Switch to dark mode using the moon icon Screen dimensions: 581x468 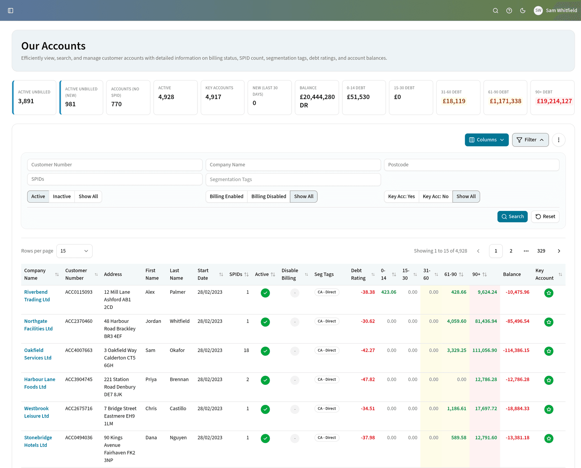point(523,11)
